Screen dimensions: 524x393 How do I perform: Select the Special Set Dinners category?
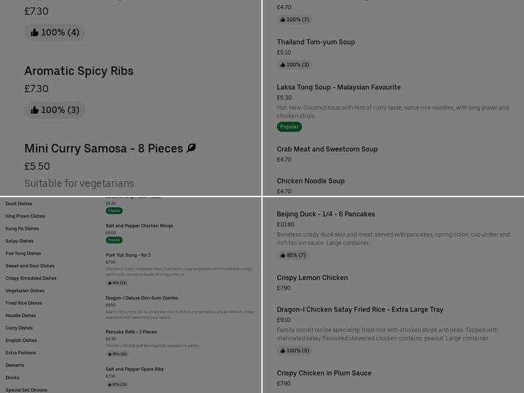tap(26, 390)
